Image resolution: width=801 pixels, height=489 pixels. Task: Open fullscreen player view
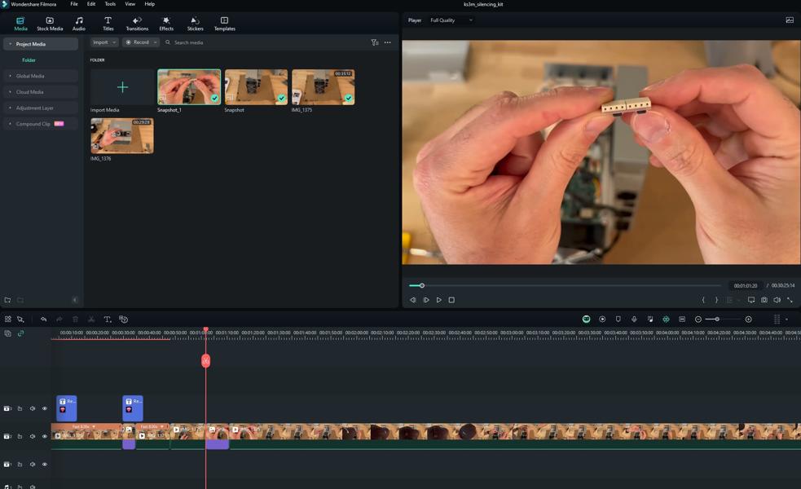click(790, 300)
